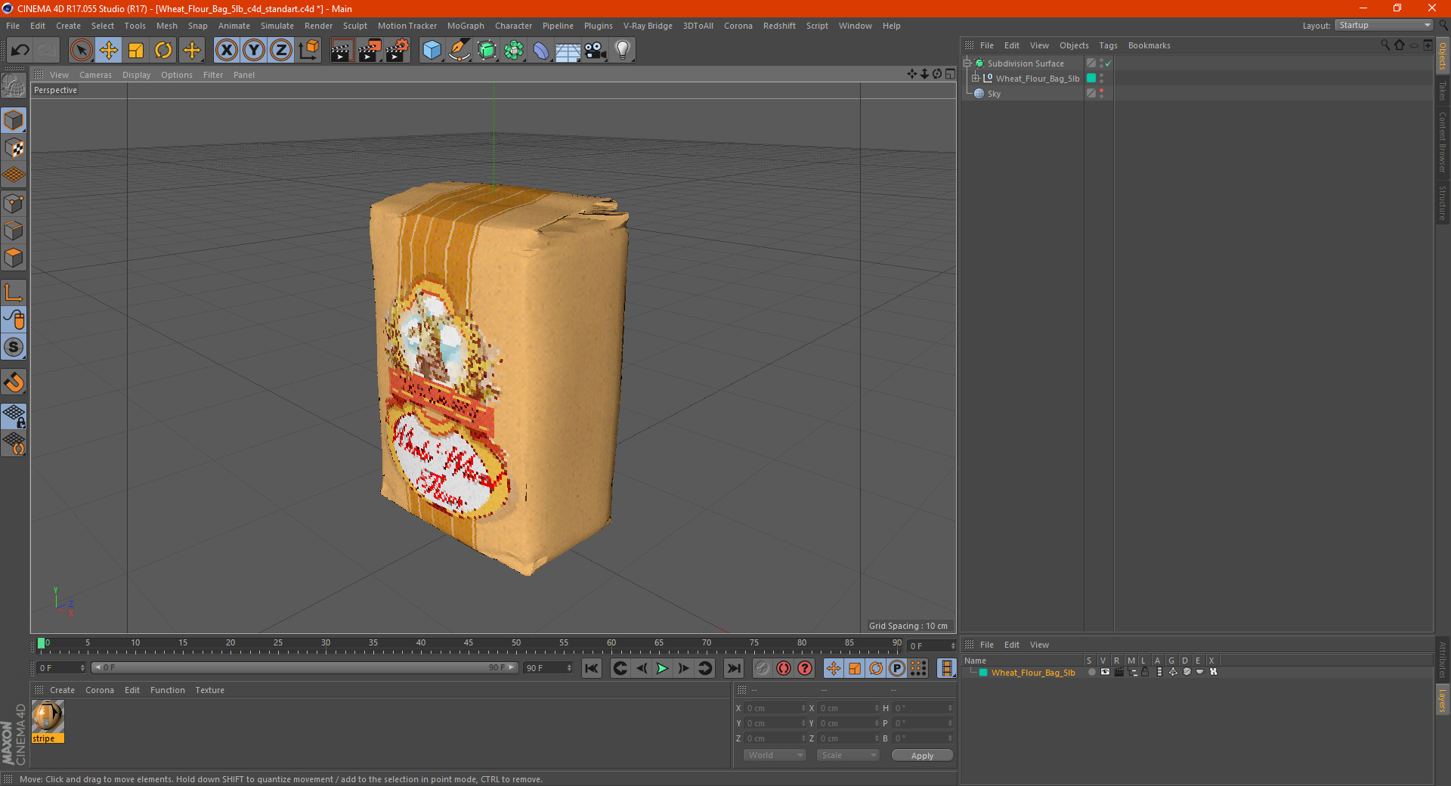Click the Wheat_Flour_Bag_5lb layer color swatch
This screenshot has width=1451, height=786.
click(x=983, y=672)
